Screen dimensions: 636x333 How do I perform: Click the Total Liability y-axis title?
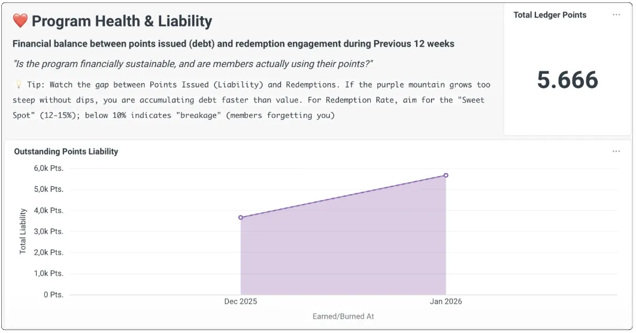point(23,231)
